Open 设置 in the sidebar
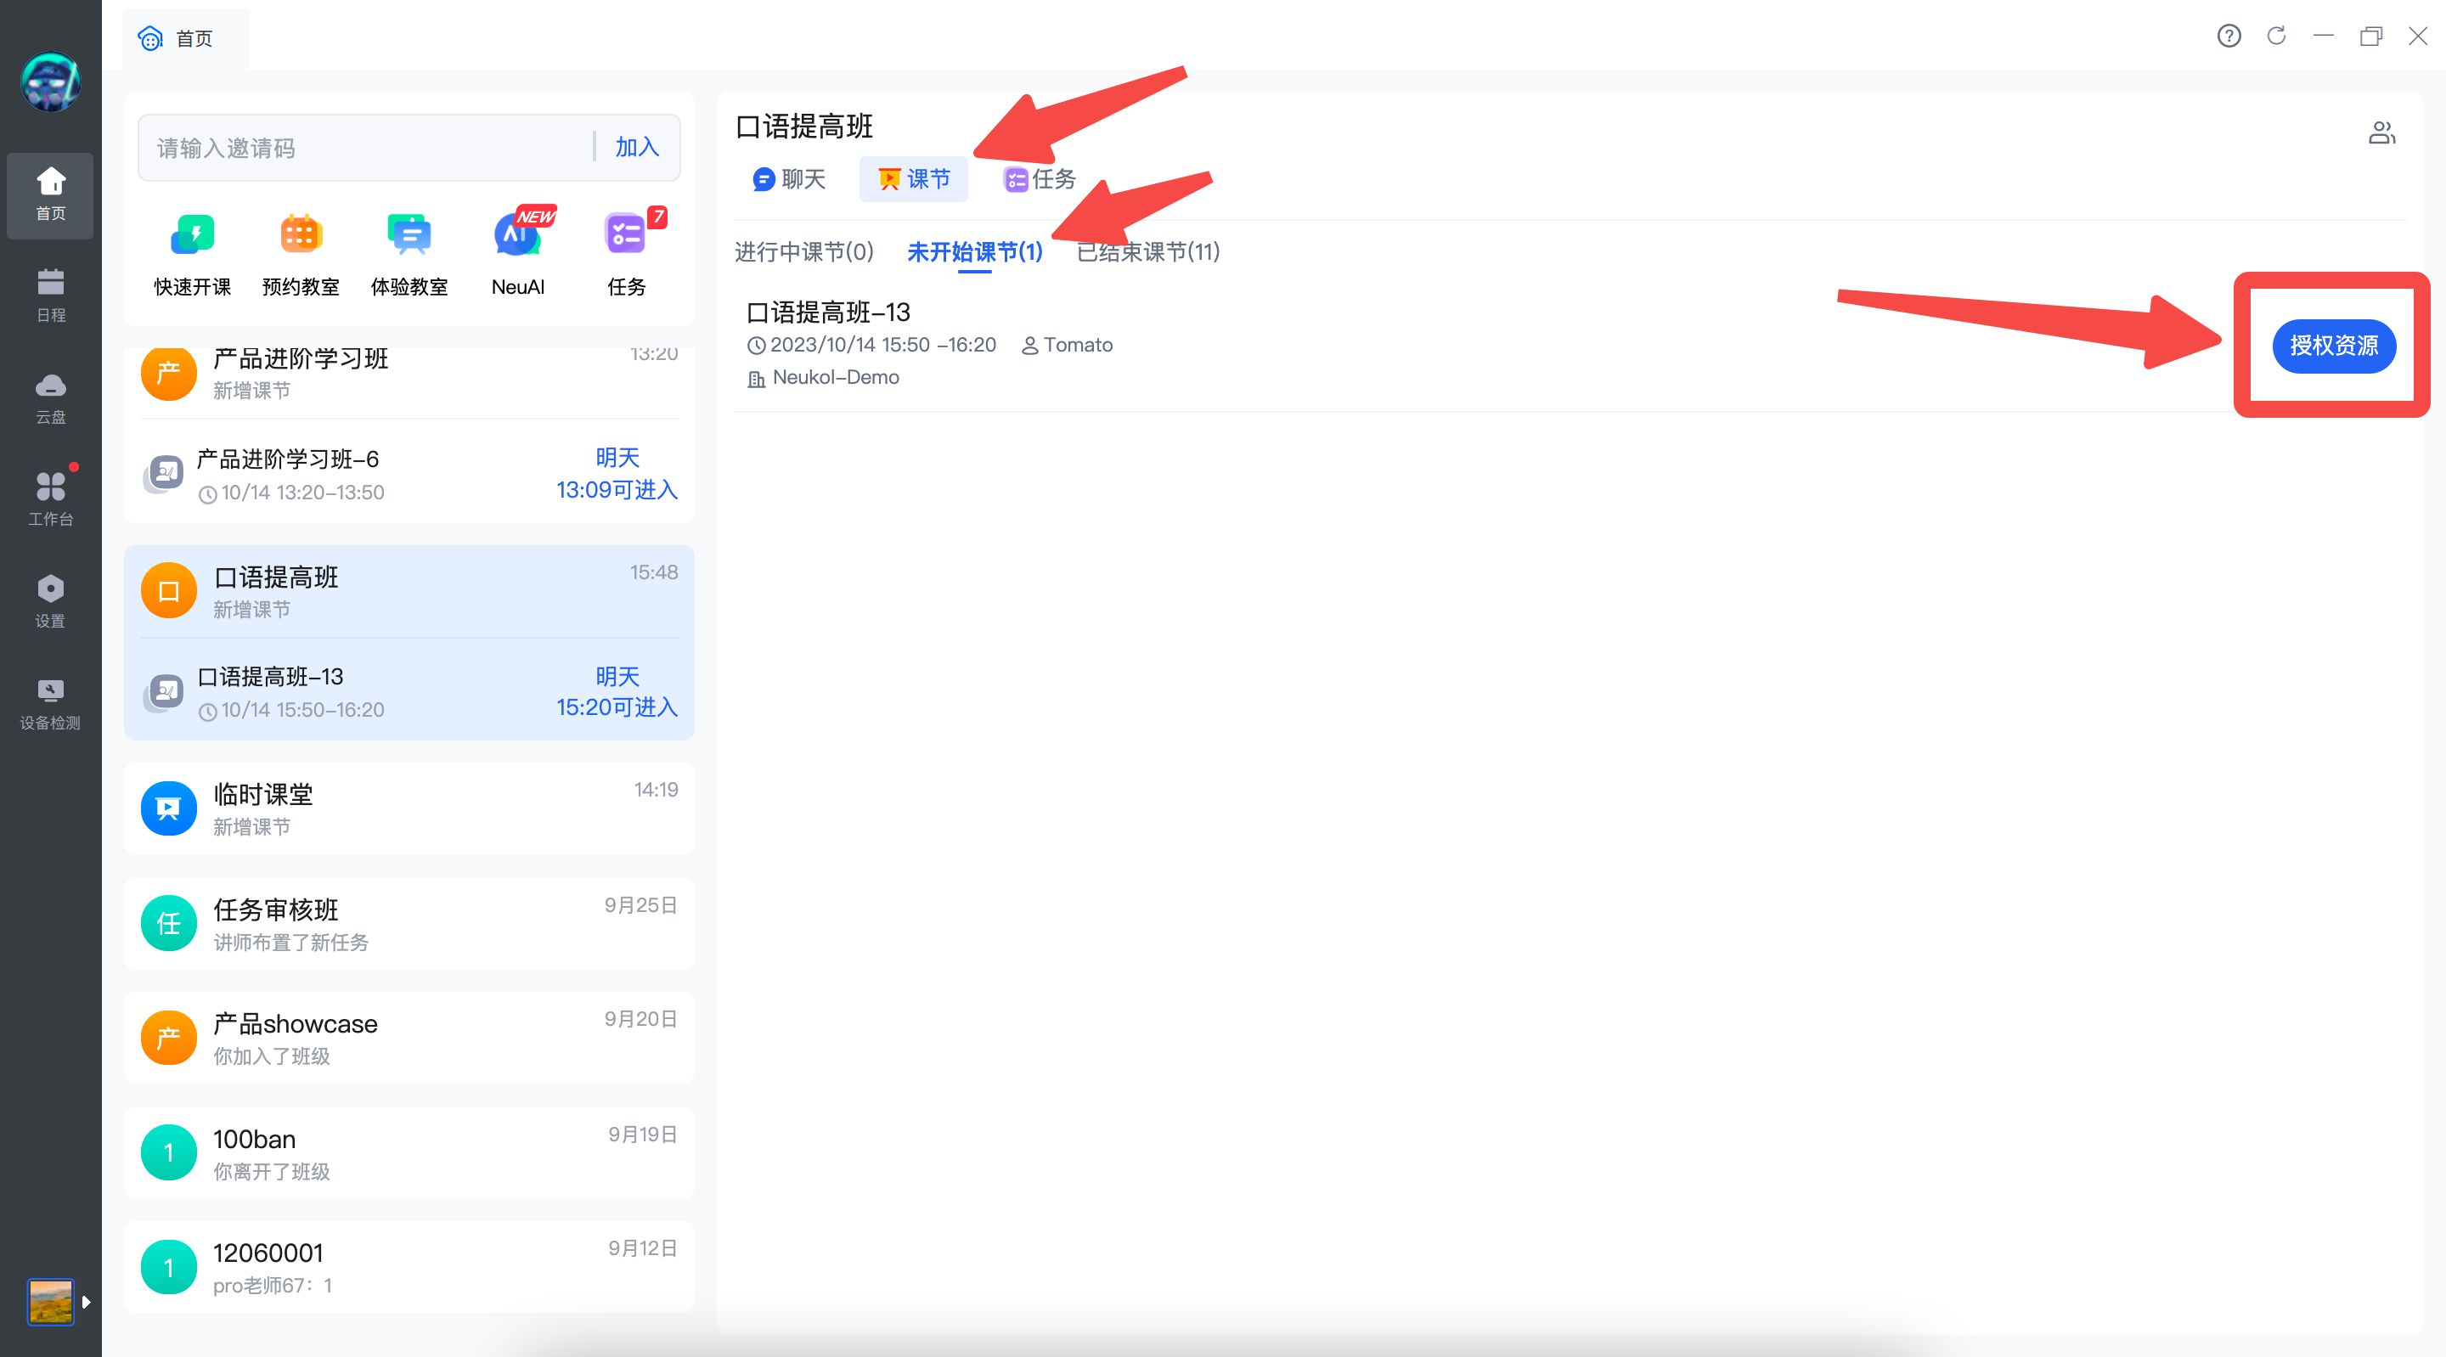This screenshot has height=1357, width=2446. click(50, 601)
